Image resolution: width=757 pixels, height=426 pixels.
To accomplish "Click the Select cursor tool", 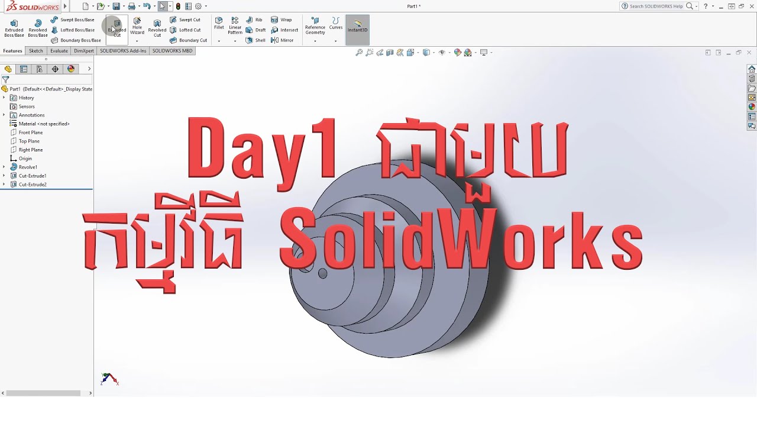I will point(162,7).
